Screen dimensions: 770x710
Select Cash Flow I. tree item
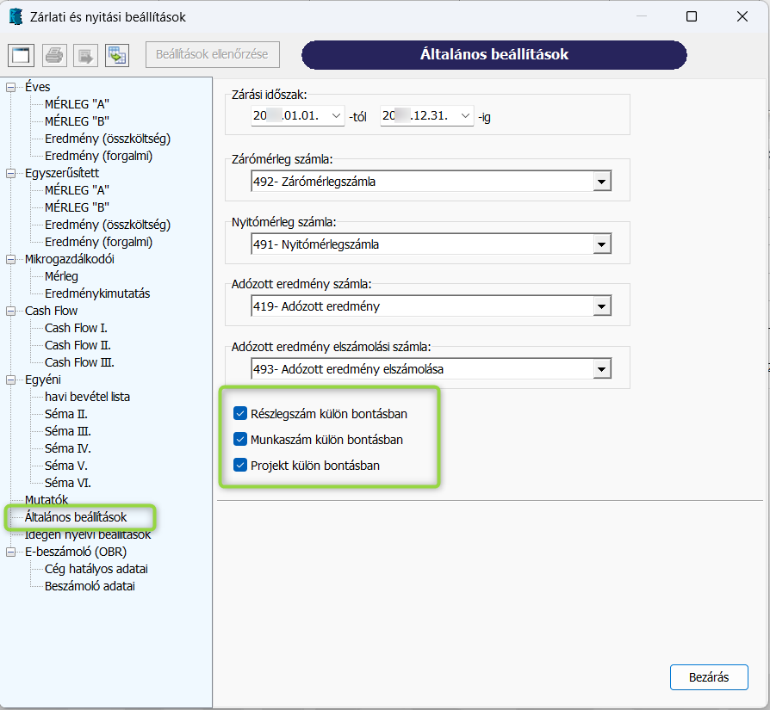[x=76, y=328]
